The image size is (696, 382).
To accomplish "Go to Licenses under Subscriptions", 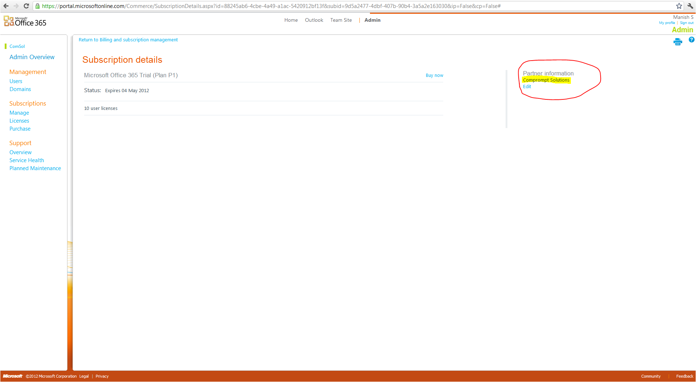I will click(x=19, y=121).
